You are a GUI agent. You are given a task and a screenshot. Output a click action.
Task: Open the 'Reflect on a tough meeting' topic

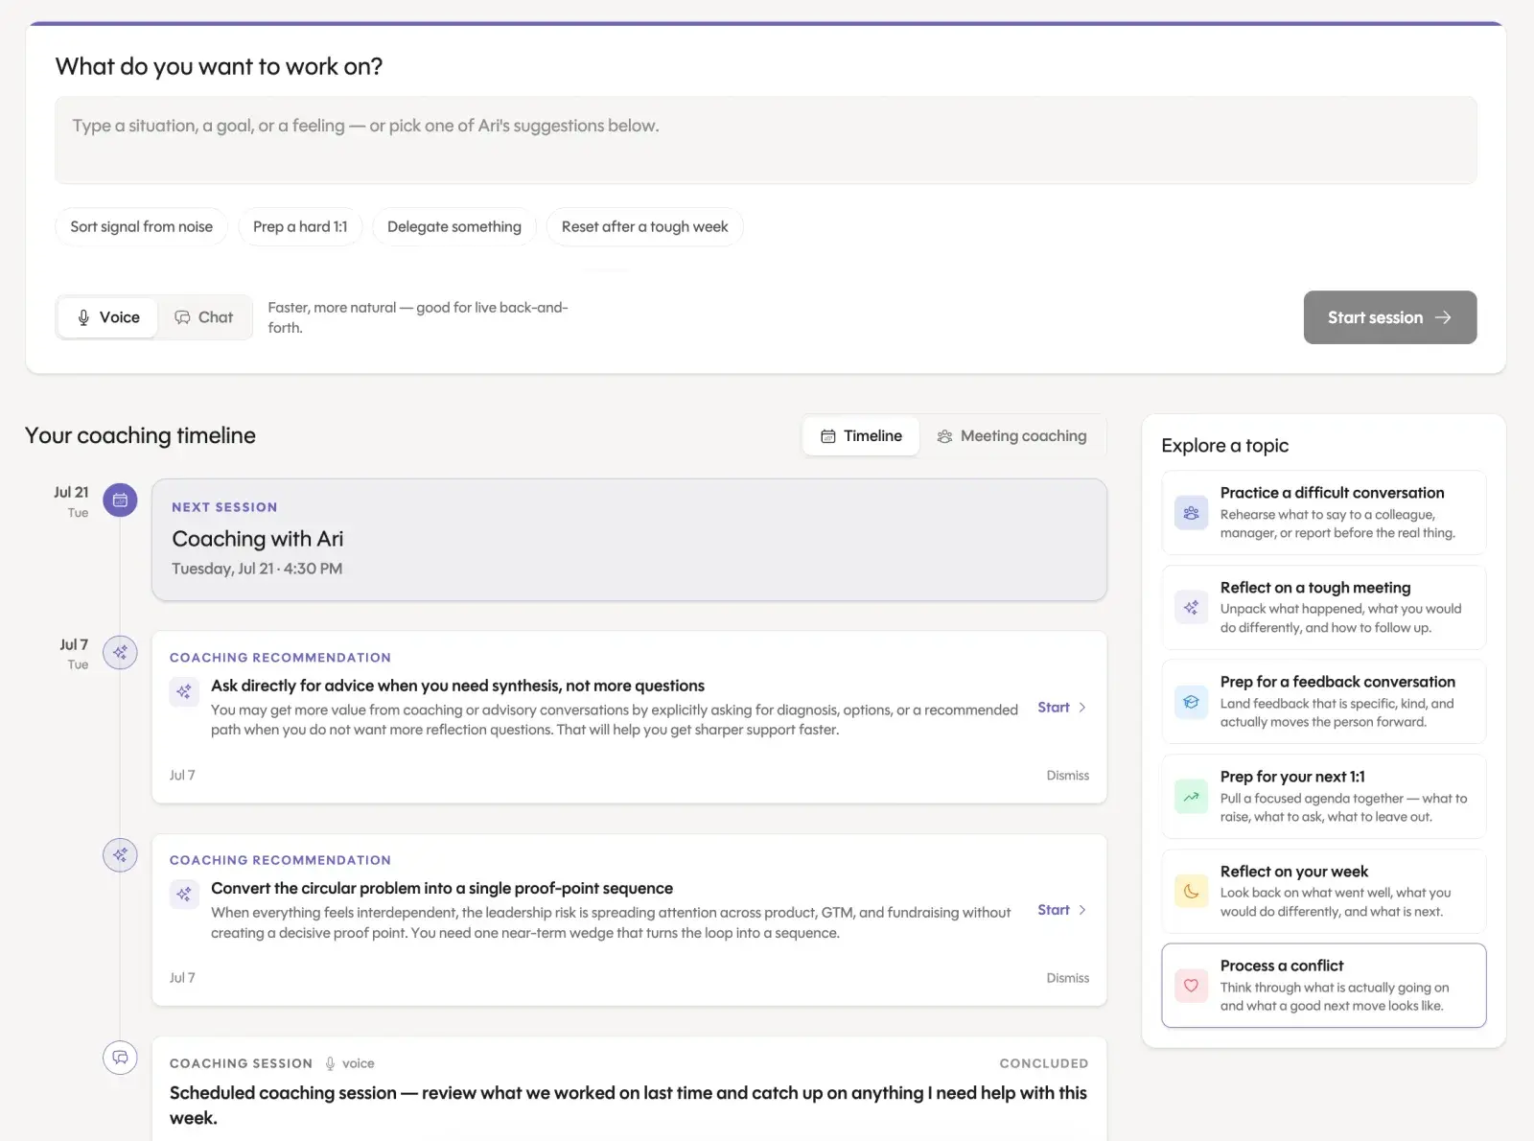1323,607
